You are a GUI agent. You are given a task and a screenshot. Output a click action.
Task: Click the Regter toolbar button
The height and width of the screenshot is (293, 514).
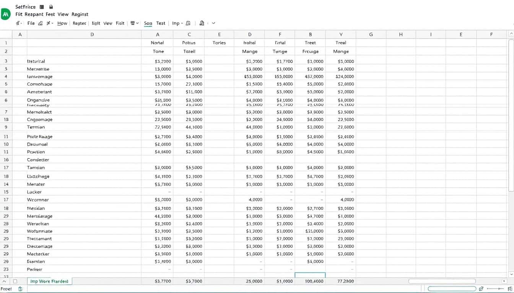(80, 23)
